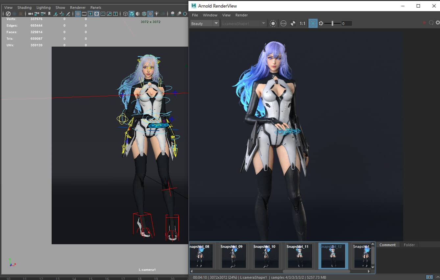The height and width of the screenshot is (280, 440).
Task: Toggle the snapshot panel eye icon
Action: pyautogui.click(x=429, y=277)
